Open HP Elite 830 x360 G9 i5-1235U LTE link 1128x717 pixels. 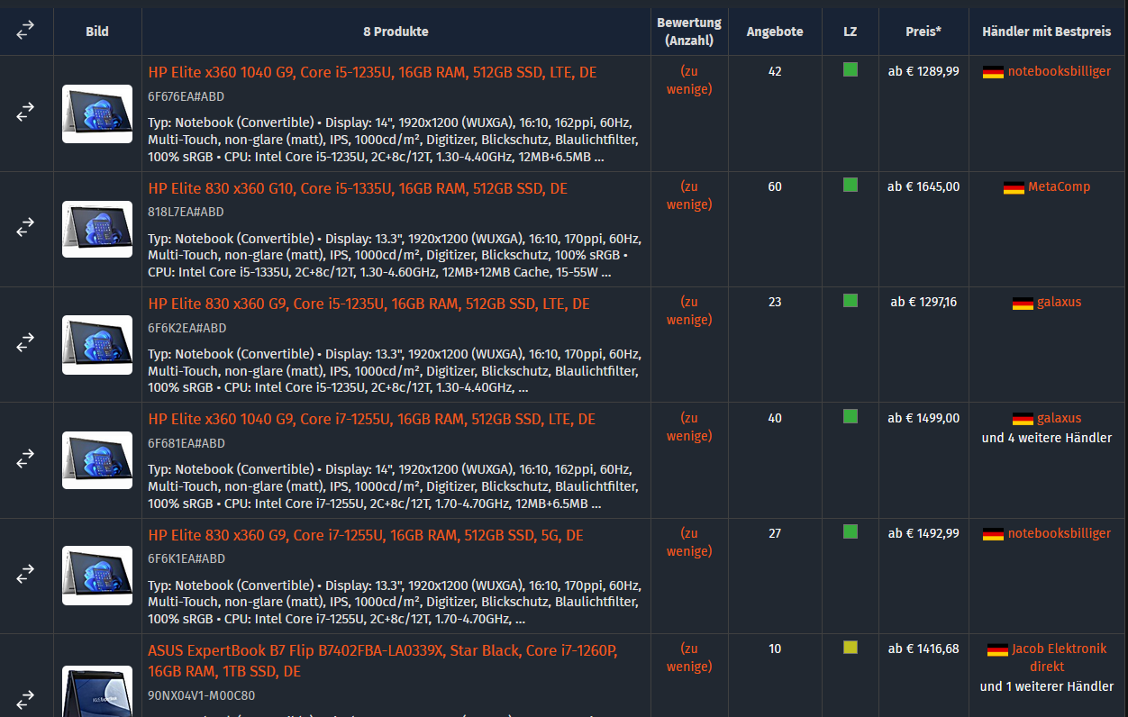[368, 304]
